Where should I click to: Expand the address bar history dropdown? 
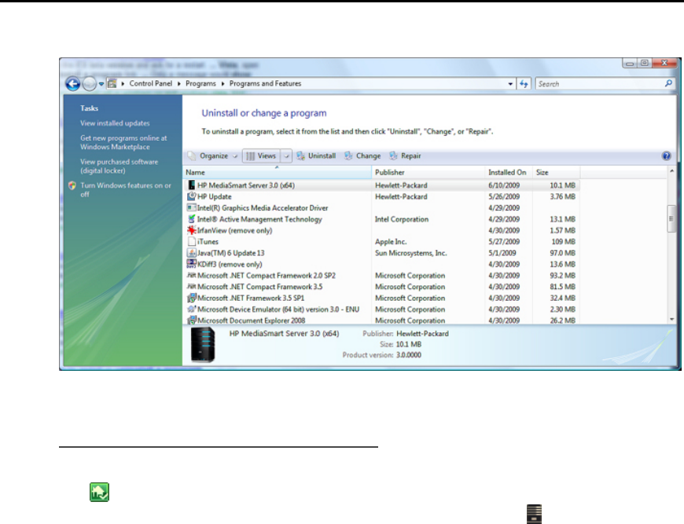click(510, 84)
